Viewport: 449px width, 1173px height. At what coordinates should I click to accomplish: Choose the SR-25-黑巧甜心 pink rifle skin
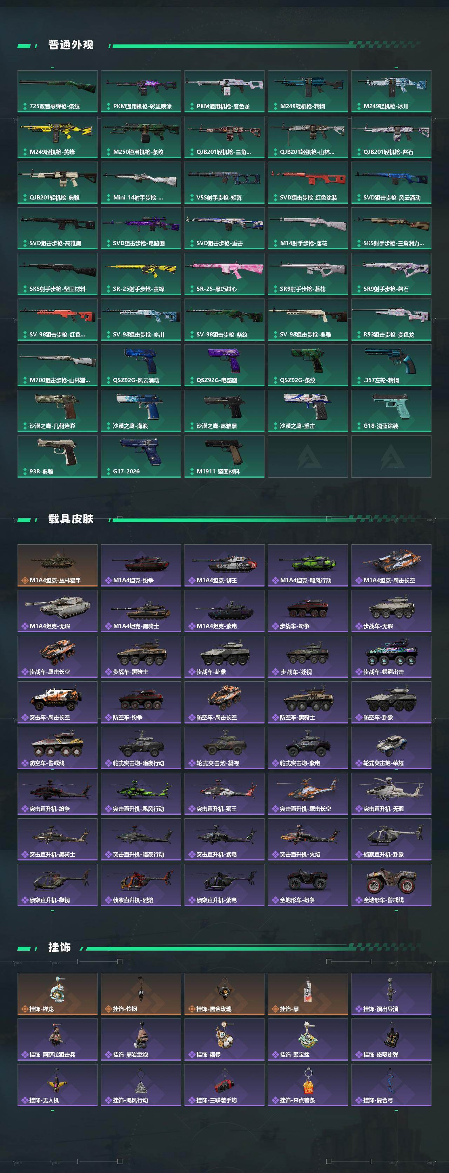[x=224, y=274]
